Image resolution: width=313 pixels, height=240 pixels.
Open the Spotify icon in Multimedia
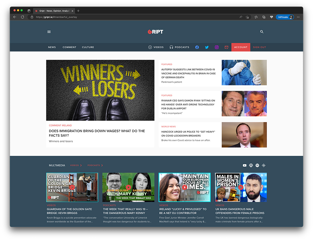(257, 165)
